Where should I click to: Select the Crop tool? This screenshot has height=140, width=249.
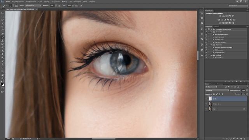2,27
